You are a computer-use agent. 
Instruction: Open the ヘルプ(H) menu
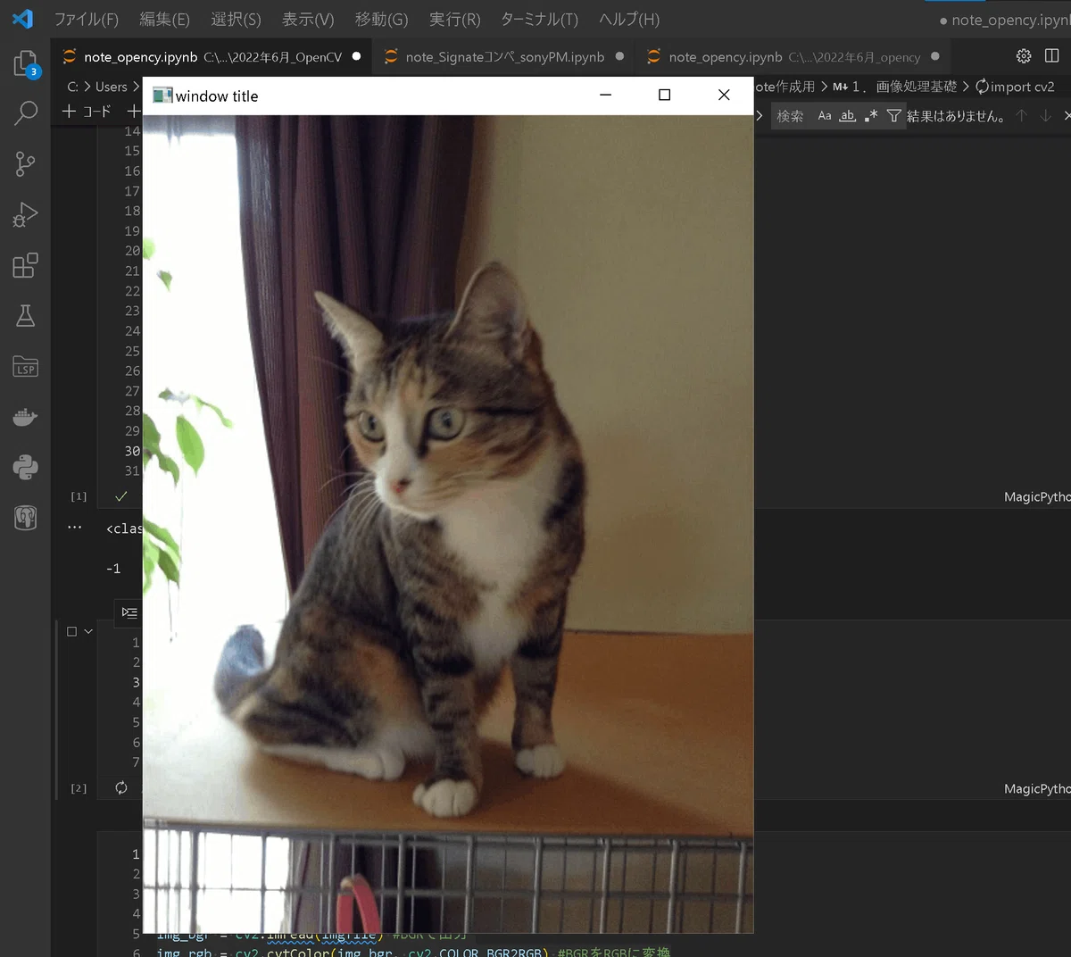click(x=629, y=19)
